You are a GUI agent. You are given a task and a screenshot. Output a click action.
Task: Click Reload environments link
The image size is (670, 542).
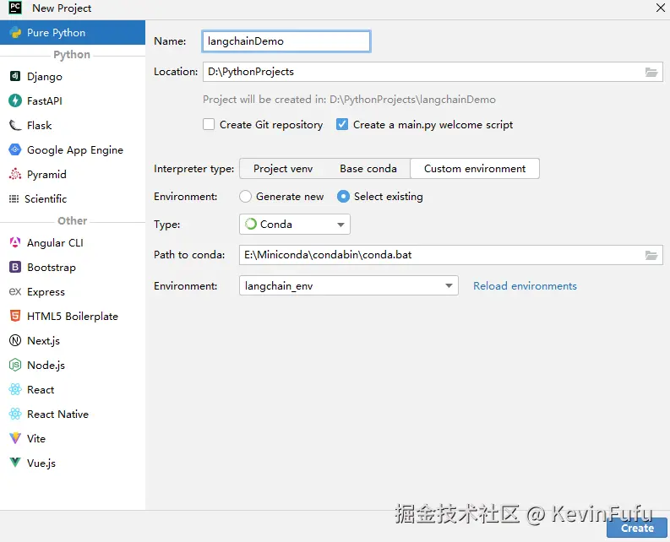coord(525,285)
